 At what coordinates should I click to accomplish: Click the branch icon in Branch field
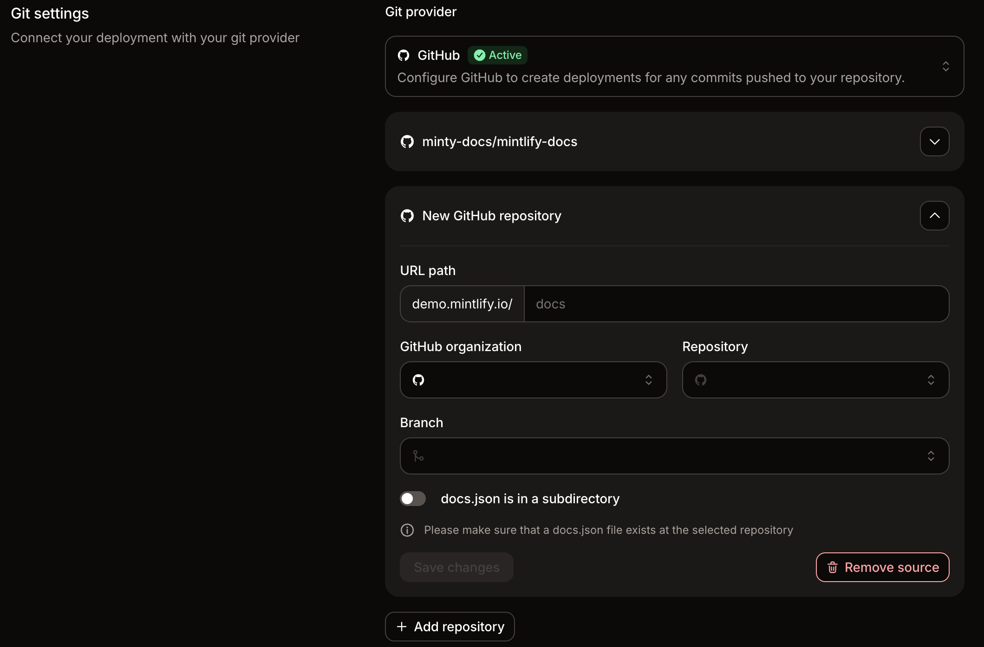[x=418, y=456]
